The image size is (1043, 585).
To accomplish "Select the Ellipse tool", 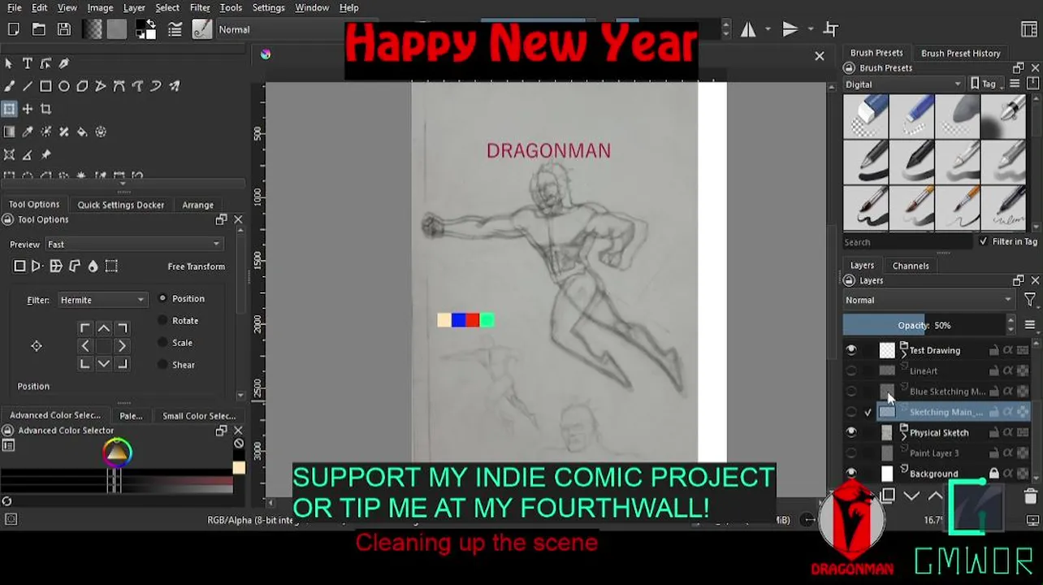I will click(64, 86).
